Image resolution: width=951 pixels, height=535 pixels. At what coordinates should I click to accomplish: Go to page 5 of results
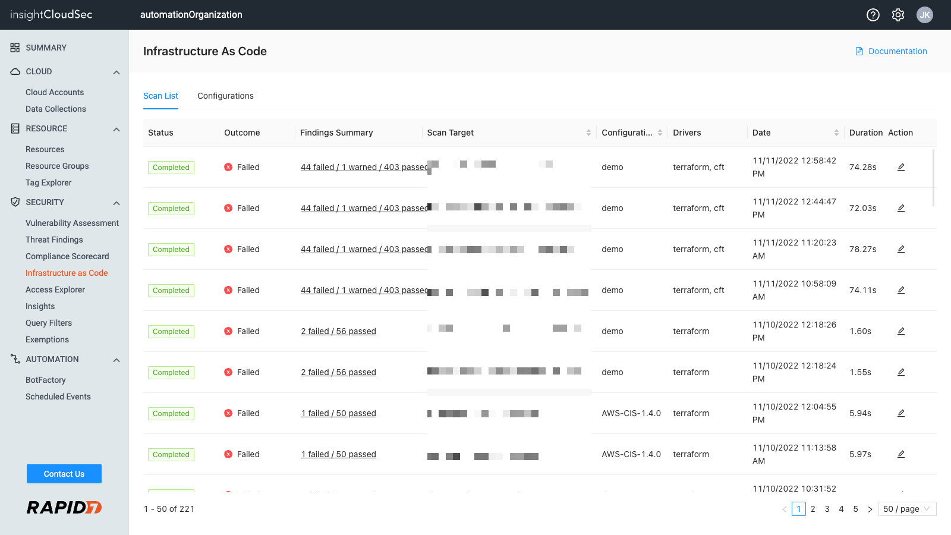(x=856, y=509)
